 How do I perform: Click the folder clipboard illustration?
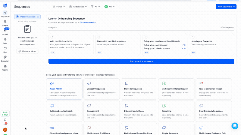(27, 29)
